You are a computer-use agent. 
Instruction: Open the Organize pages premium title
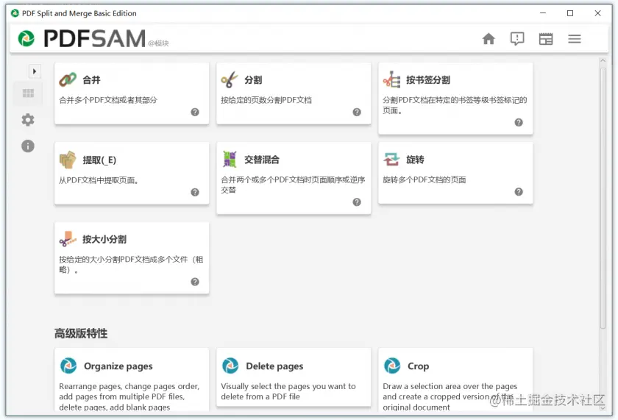tap(118, 366)
